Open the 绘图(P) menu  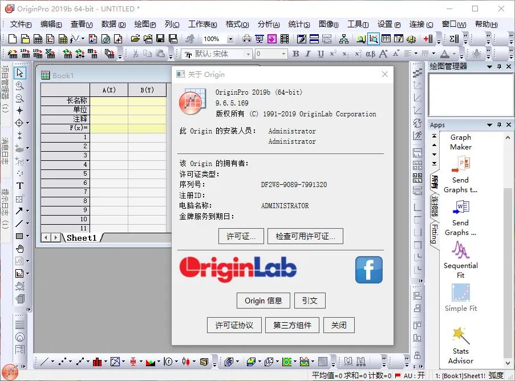(145, 25)
